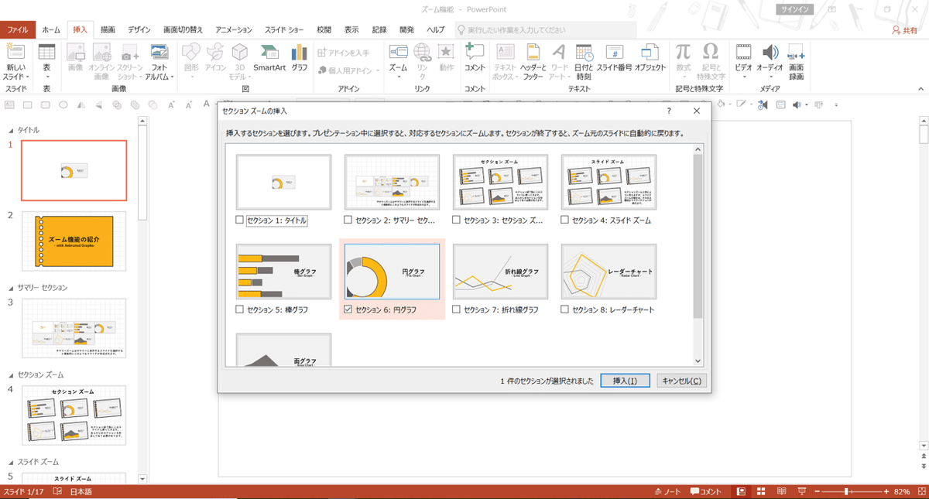Image resolution: width=929 pixels, height=499 pixels.
Task: Click the サインイン button
Action: (794, 9)
